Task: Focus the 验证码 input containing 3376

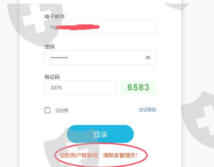Action: pos(81,88)
